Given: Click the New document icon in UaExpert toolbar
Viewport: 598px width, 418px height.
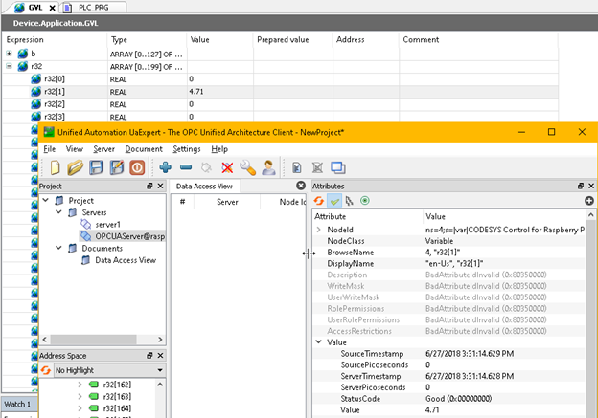Looking at the screenshot, I should [x=56, y=167].
